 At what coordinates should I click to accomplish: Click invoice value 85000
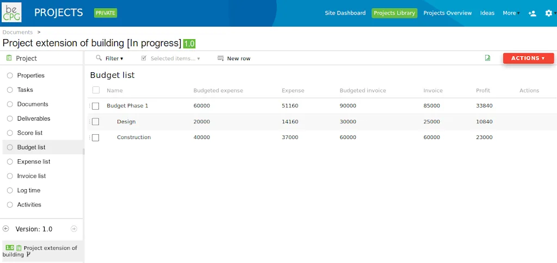431,106
